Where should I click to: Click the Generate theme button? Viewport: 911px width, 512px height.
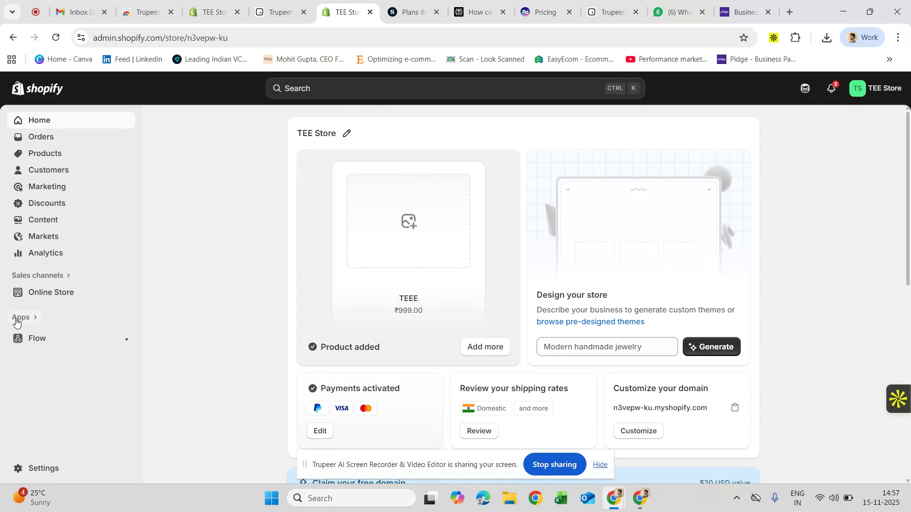pos(711,347)
